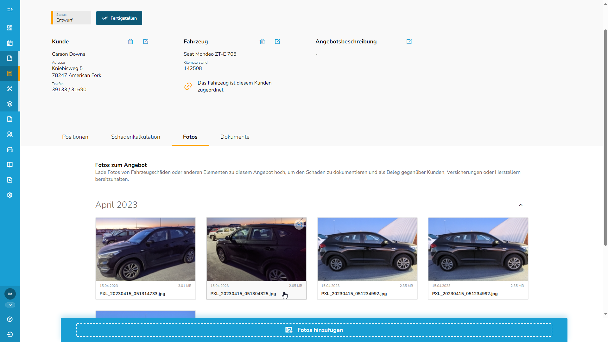This screenshot has width=608, height=342.
Task: Click file name PXL_20230415_051314733.jpg
Action: point(132,294)
